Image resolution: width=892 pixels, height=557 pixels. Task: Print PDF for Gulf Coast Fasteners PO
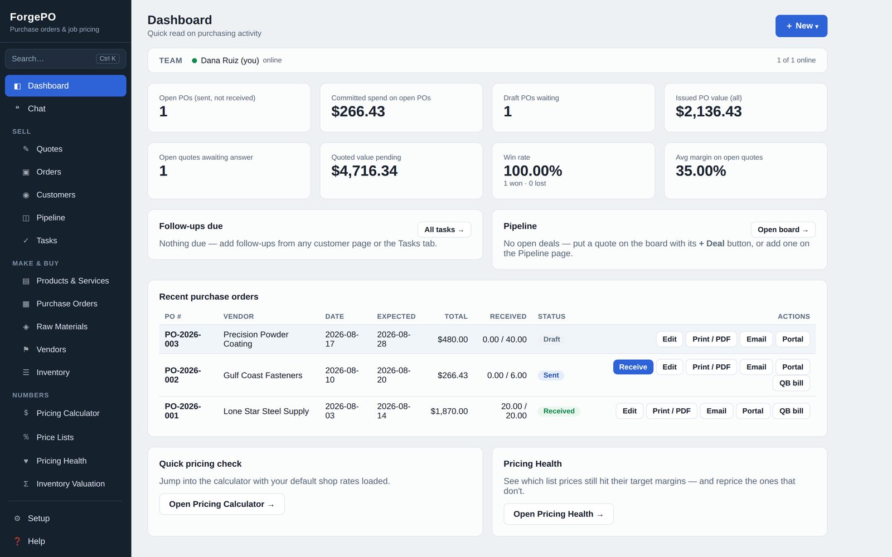[711, 367]
